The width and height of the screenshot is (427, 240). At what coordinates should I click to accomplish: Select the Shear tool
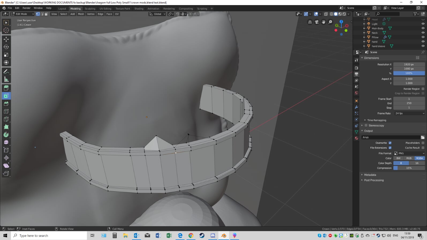6,166
